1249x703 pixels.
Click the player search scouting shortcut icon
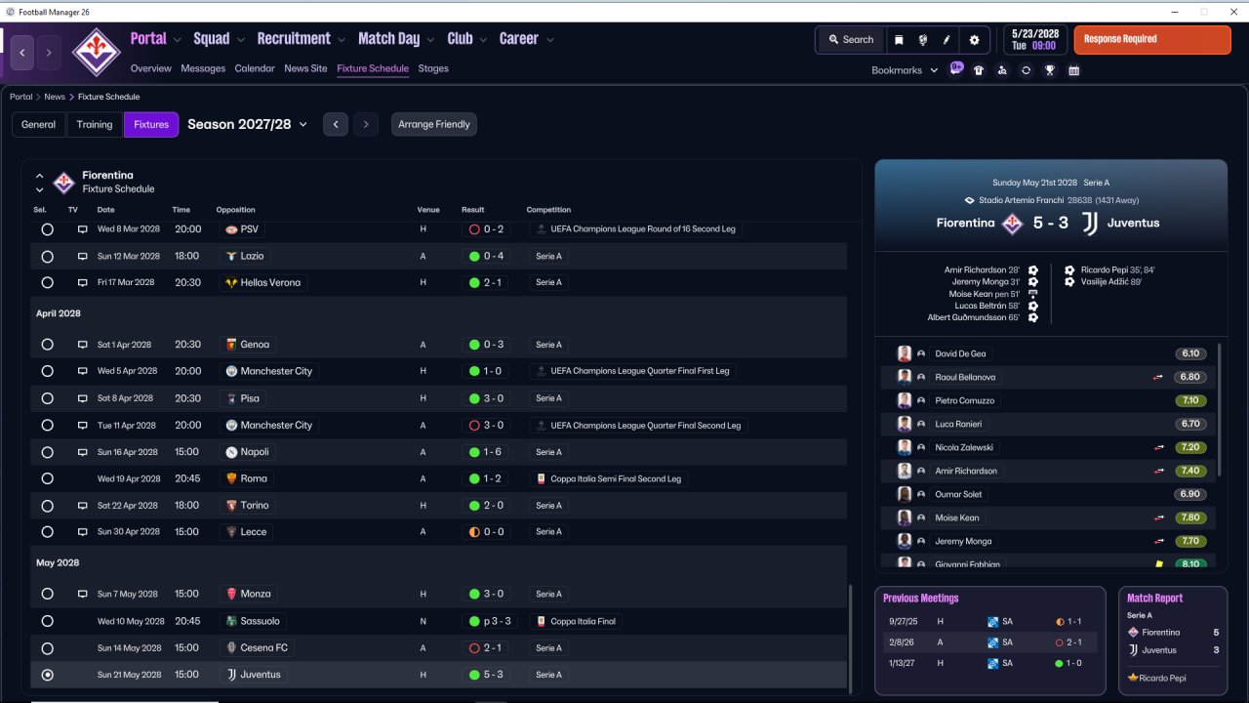(1002, 70)
